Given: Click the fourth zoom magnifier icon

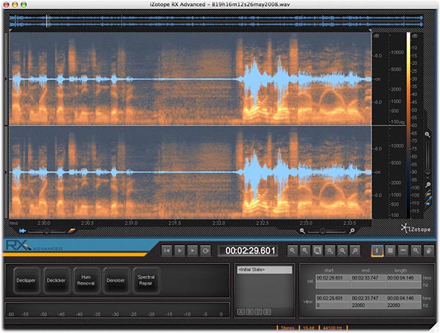Looking at the screenshot, I should [330, 250].
